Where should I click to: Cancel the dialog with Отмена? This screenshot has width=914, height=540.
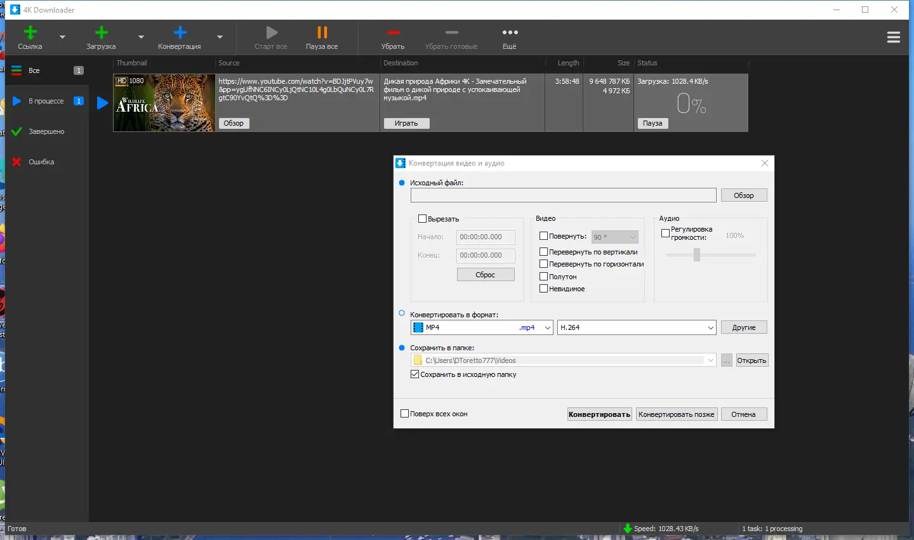(744, 414)
